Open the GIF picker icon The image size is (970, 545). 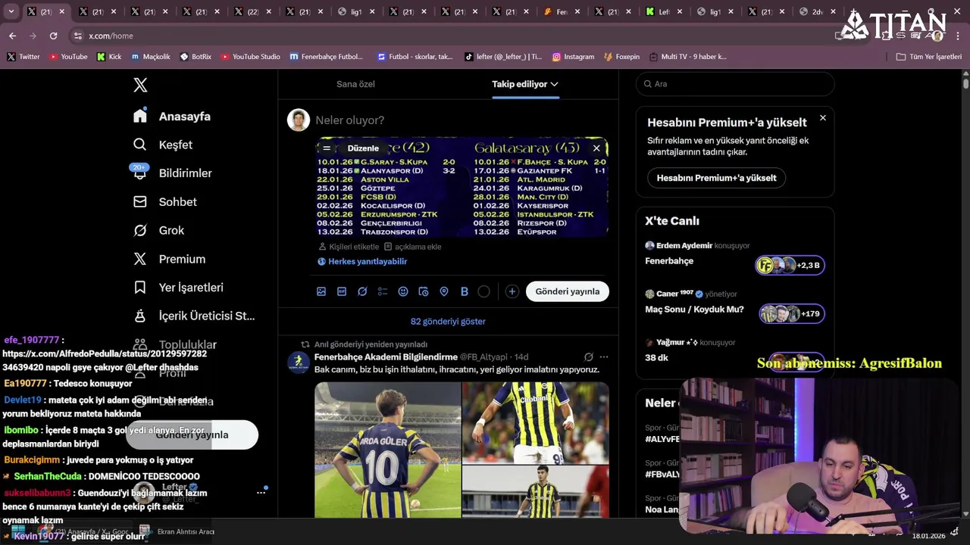[342, 291]
